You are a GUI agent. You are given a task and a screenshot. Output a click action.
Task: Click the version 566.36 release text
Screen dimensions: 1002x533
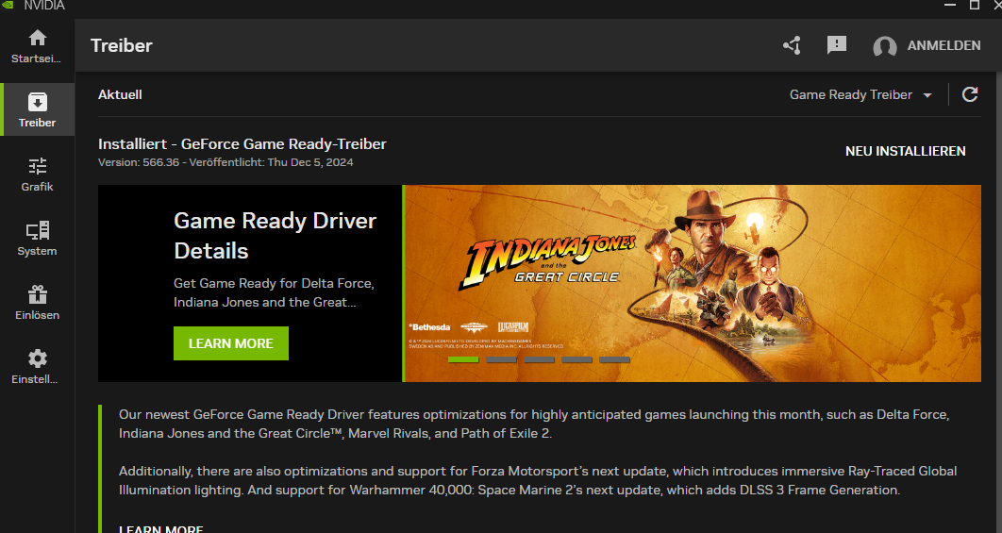pyautogui.click(x=225, y=162)
